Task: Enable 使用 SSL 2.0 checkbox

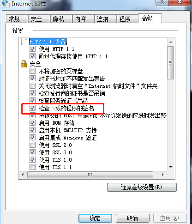Action: click(32, 145)
